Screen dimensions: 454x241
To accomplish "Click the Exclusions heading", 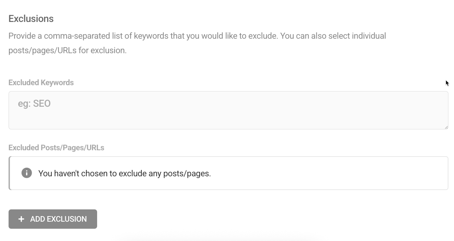I will [x=31, y=18].
